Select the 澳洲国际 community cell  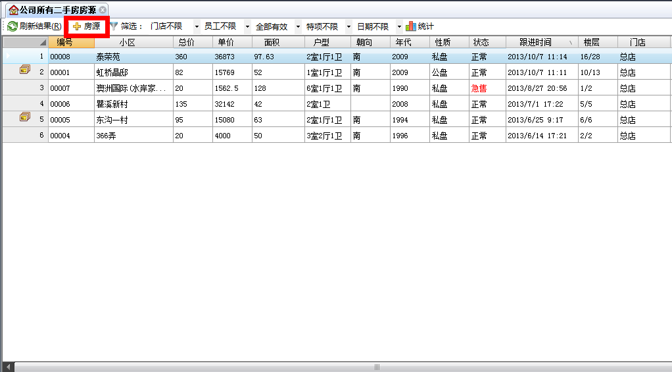[133, 88]
